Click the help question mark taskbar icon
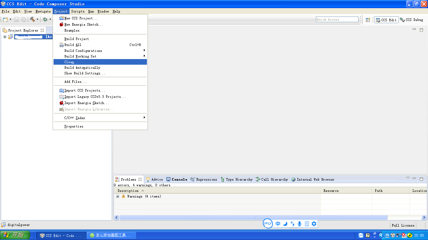Image resolution: width=428 pixels, height=240 pixels. pyautogui.click(x=368, y=235)
